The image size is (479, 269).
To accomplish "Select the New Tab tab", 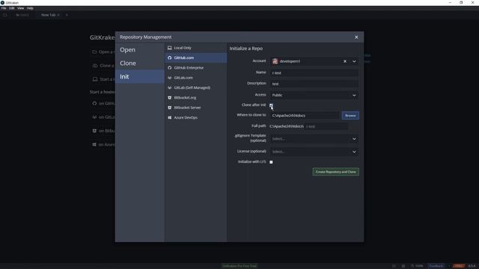I will pos(48,15).
